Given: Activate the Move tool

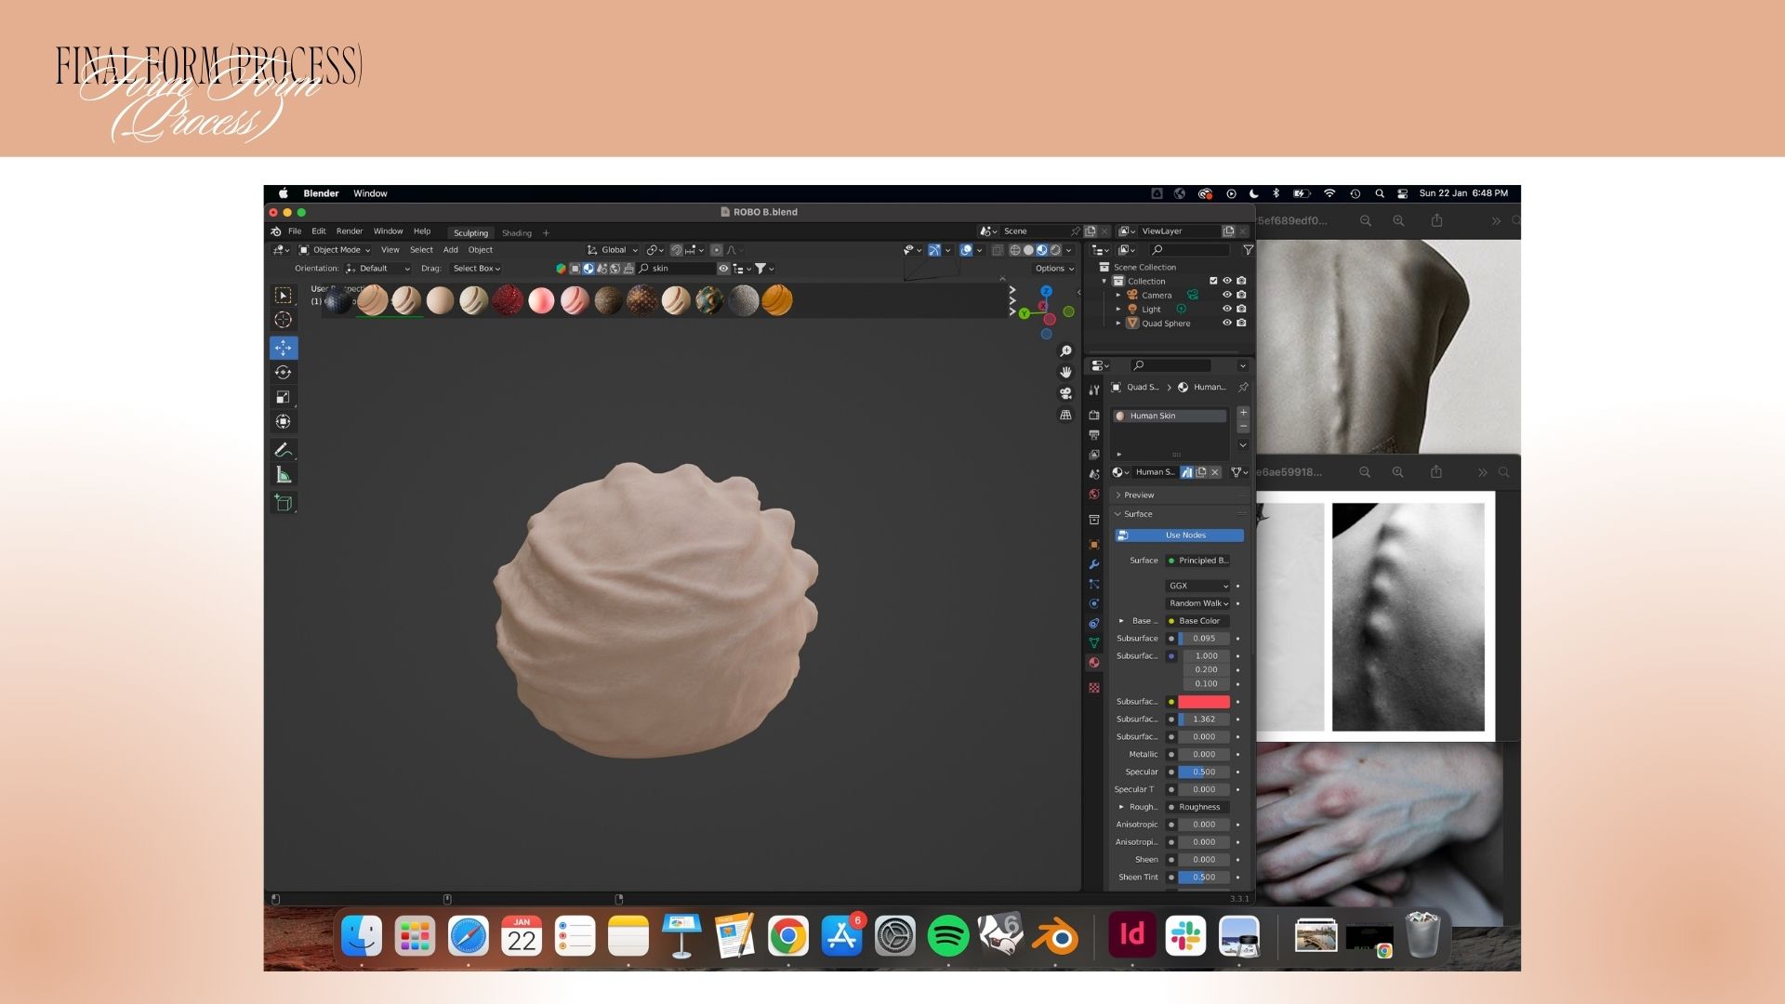Looking at the screenshot, I should coord(284,348).
